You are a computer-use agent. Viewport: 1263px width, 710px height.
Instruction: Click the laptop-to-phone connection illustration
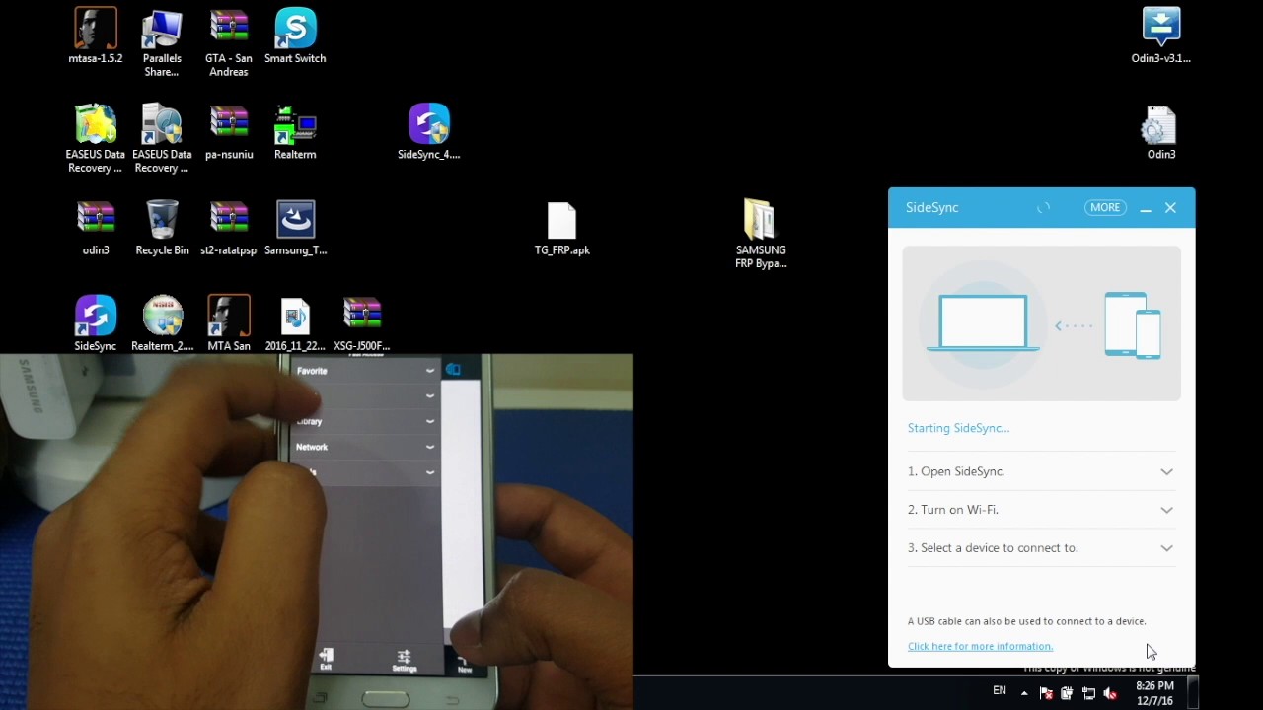coord(1041,323)
